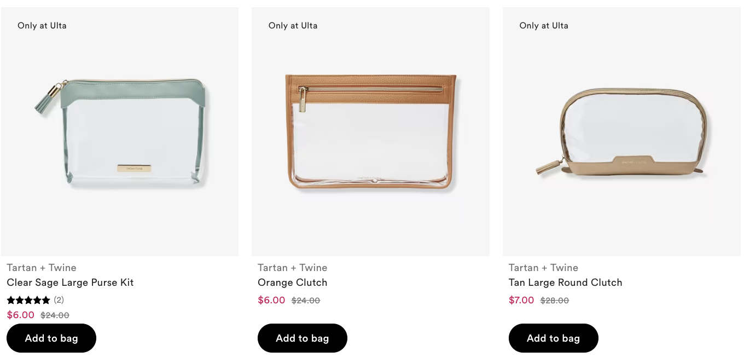Click the Clear Sage Large Purse Kit title
Screen dimensions: 744x357
(x=70, y=283)
